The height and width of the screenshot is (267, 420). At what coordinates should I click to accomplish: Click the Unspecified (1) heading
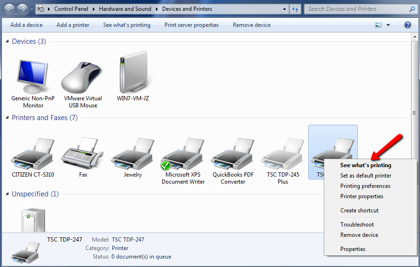pos(35,194)
